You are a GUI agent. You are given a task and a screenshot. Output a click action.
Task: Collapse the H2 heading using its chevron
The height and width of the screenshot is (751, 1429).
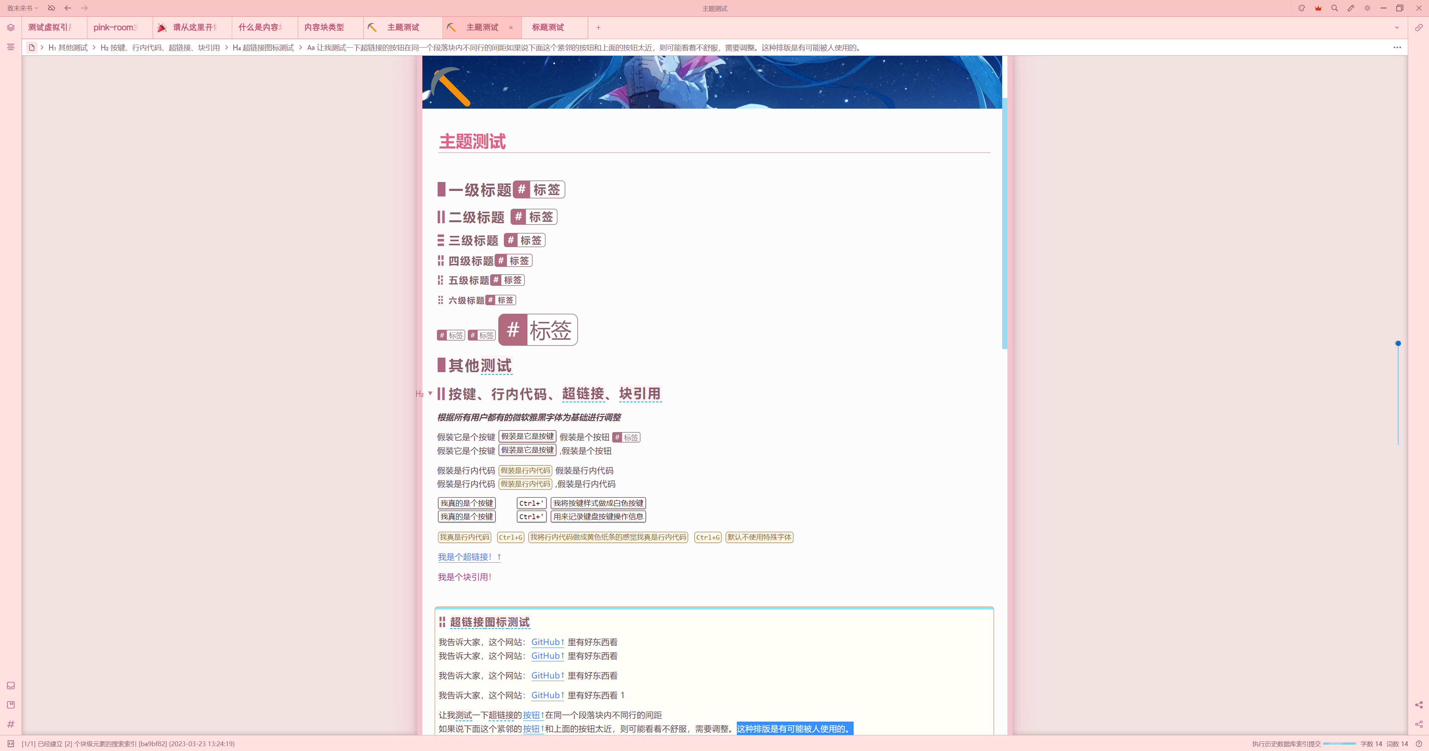430,393
